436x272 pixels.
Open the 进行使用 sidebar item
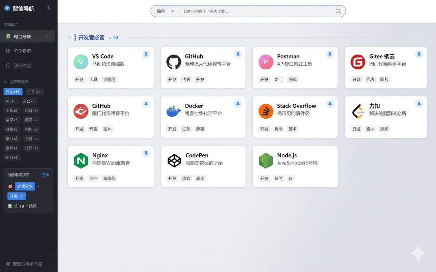click(x=28, y=65)
